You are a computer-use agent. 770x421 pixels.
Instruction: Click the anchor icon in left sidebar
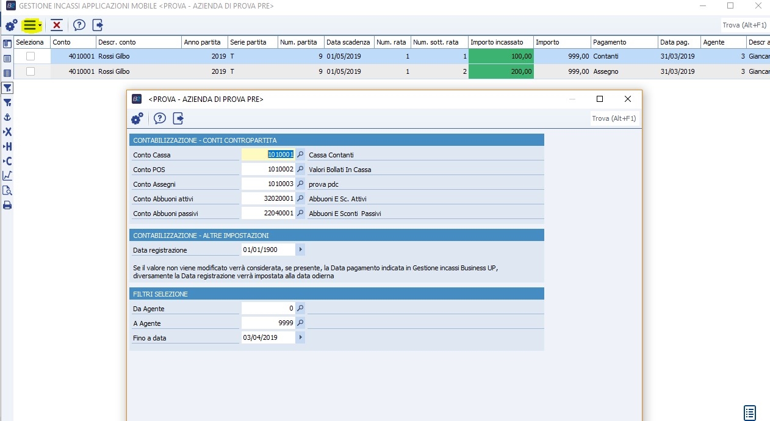[7, 117]
